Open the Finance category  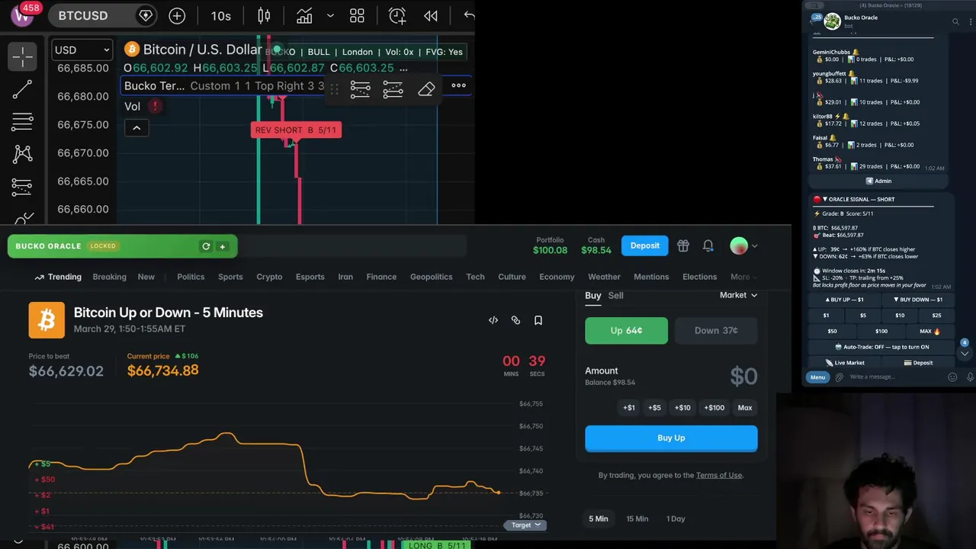click(x=381, y=277)
